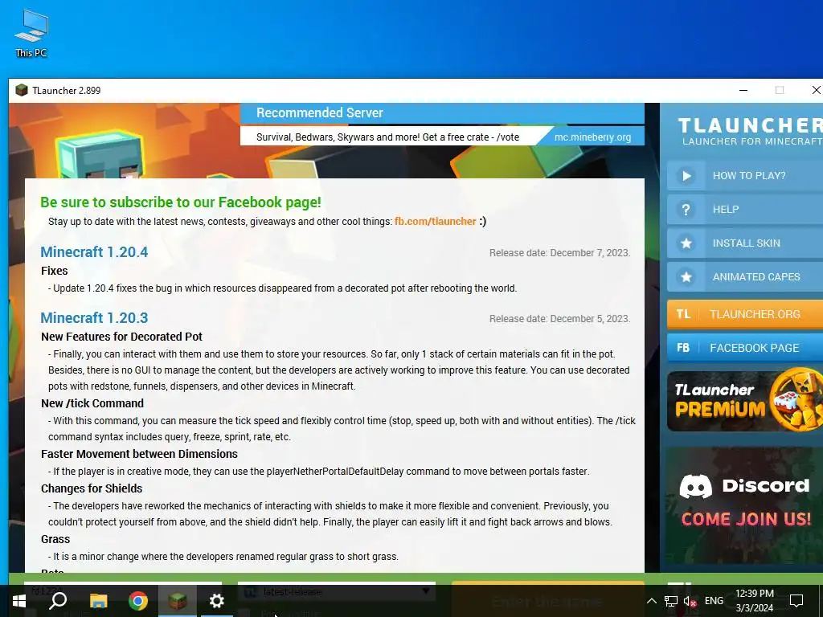The height and width of the screenshot is (617, 823).
Task: Open the HELP sidebar button
Action: [745, 210]
